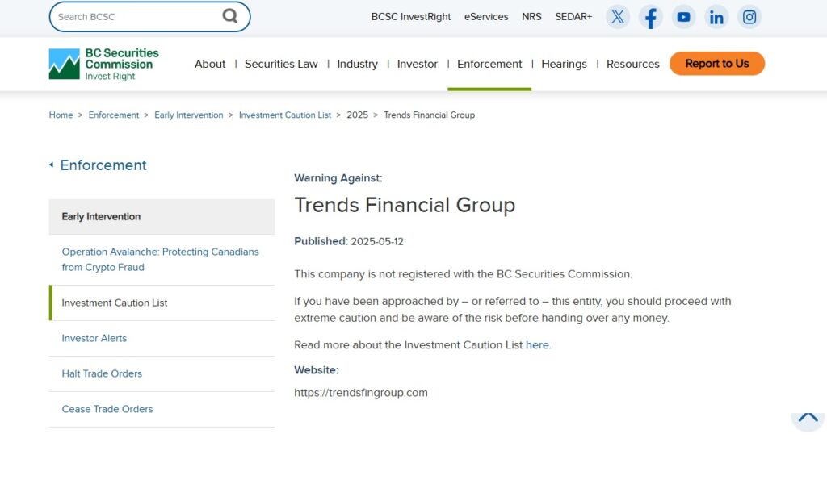The height and width of the screenshot is (484, 827).
Task: Open Investor Alerts in the sidebar
Action: [94, 338]
